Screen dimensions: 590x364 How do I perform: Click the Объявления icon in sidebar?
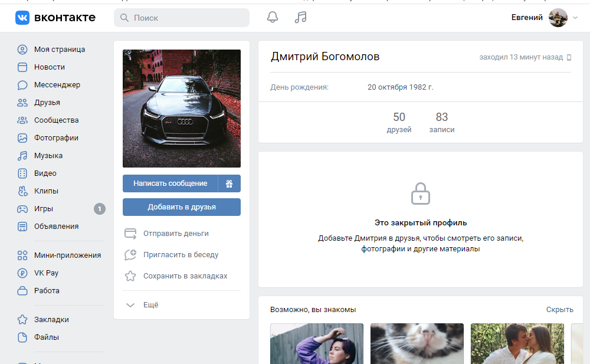tap(22, 226)
